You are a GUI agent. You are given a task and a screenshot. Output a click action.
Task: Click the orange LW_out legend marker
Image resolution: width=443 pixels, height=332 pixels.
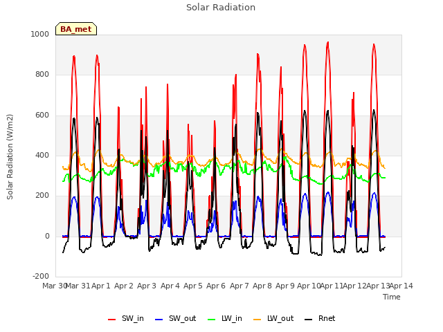tap(257, 320)
